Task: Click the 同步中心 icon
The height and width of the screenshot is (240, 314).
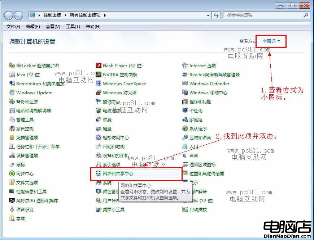Action: pos(12,173)
